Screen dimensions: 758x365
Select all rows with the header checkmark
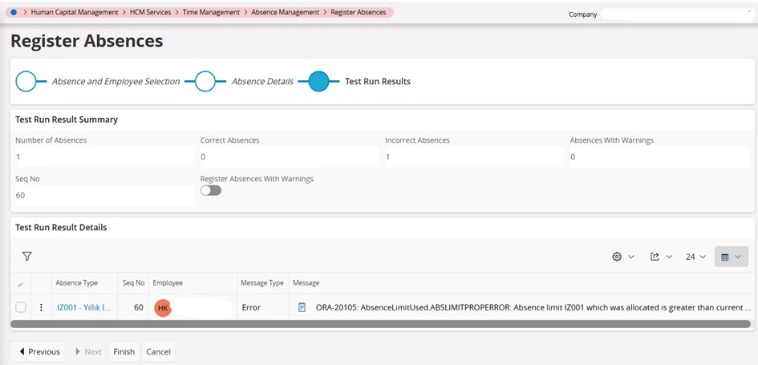tap(20, 284)
